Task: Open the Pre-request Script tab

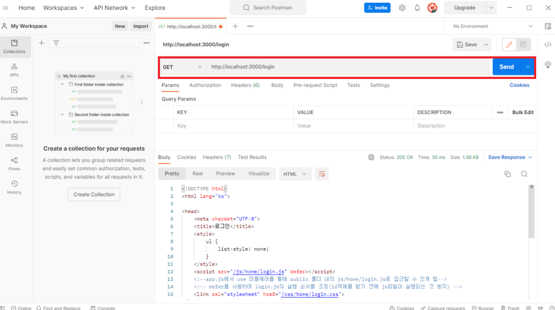Action: tap(315, 85)
